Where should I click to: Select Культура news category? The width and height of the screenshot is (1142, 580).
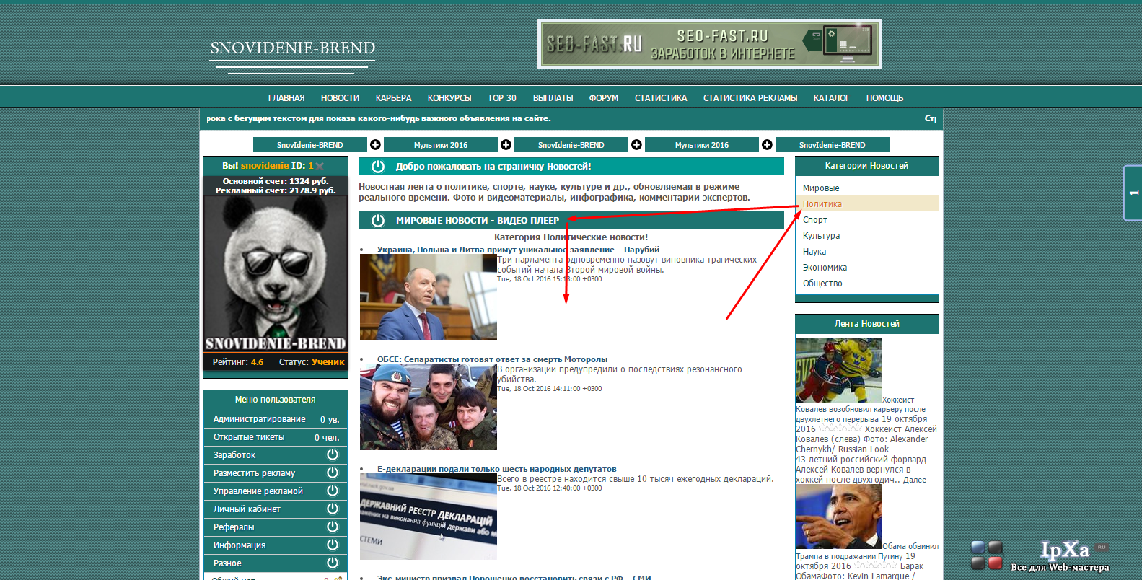click(x=821, y=236)
